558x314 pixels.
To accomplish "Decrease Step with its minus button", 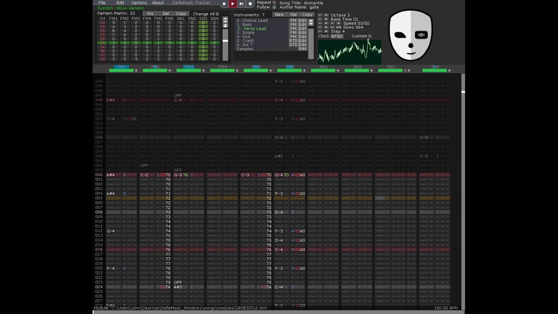I will click(320, 31).
